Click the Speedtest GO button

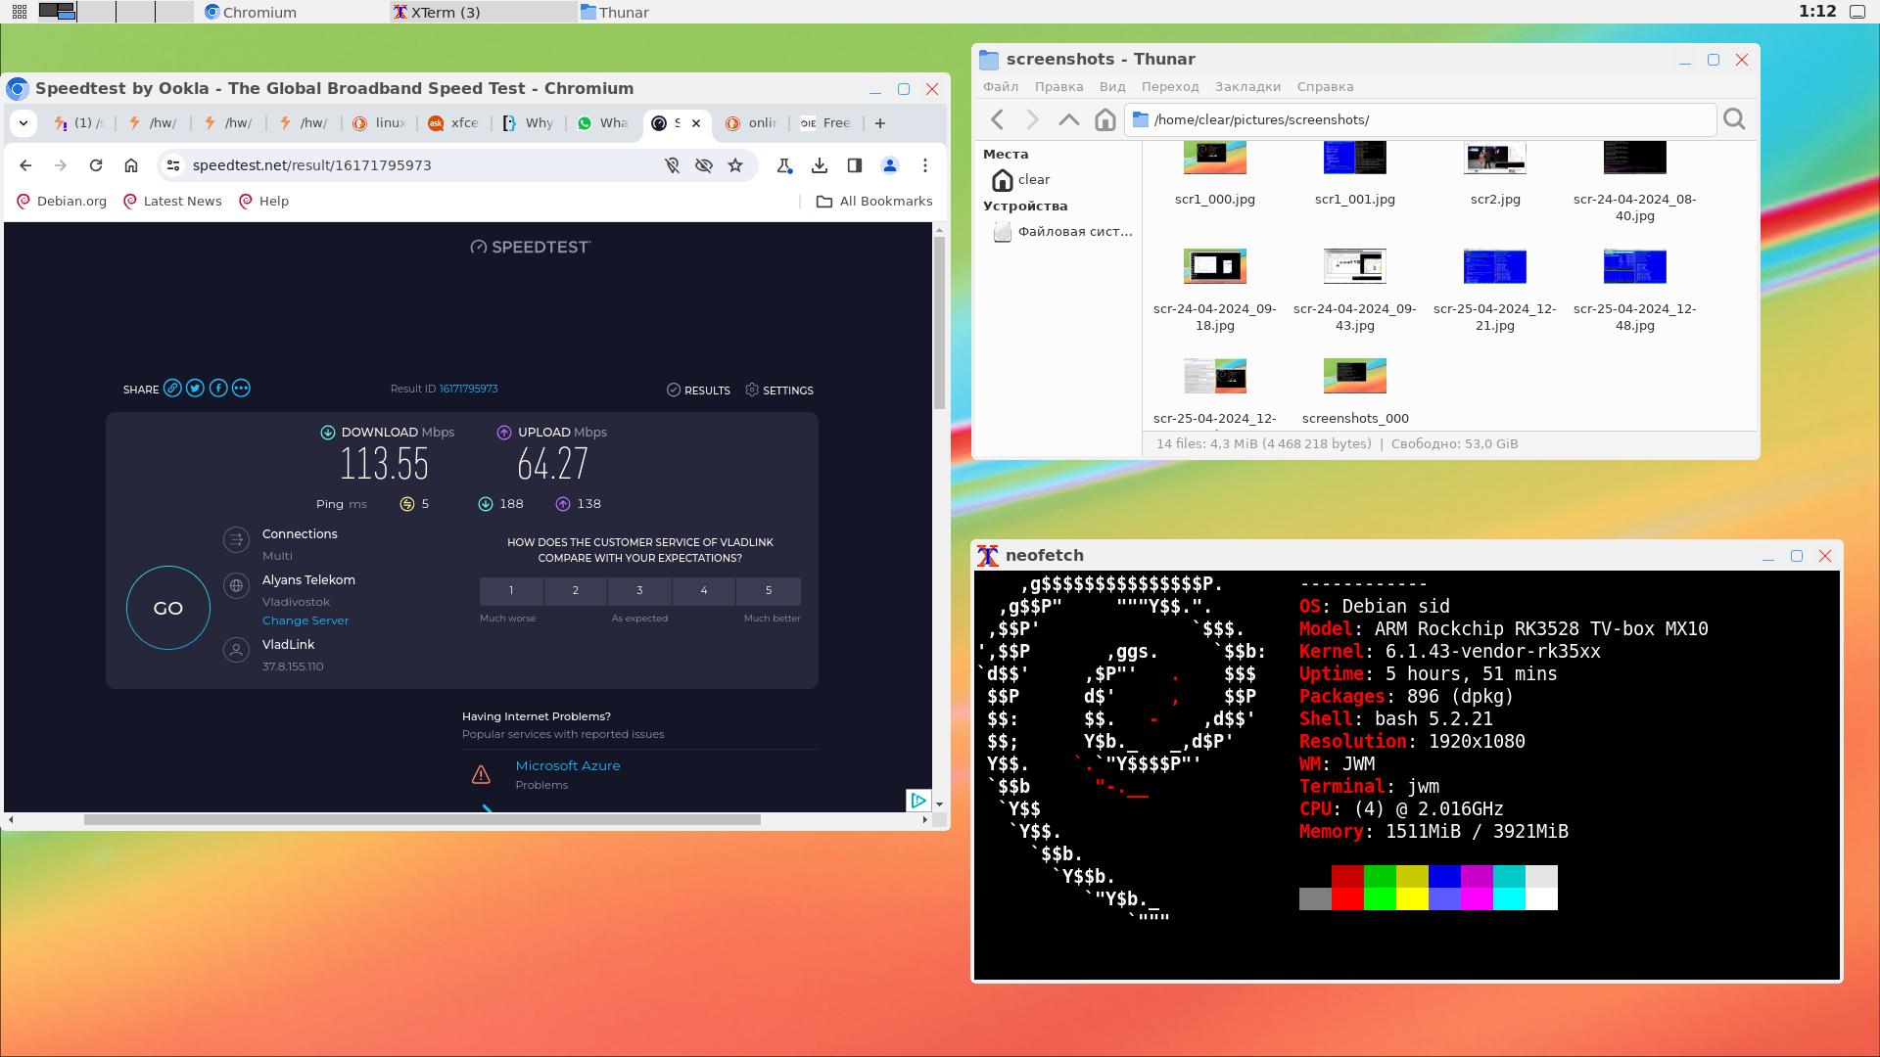tap(167, 608)
